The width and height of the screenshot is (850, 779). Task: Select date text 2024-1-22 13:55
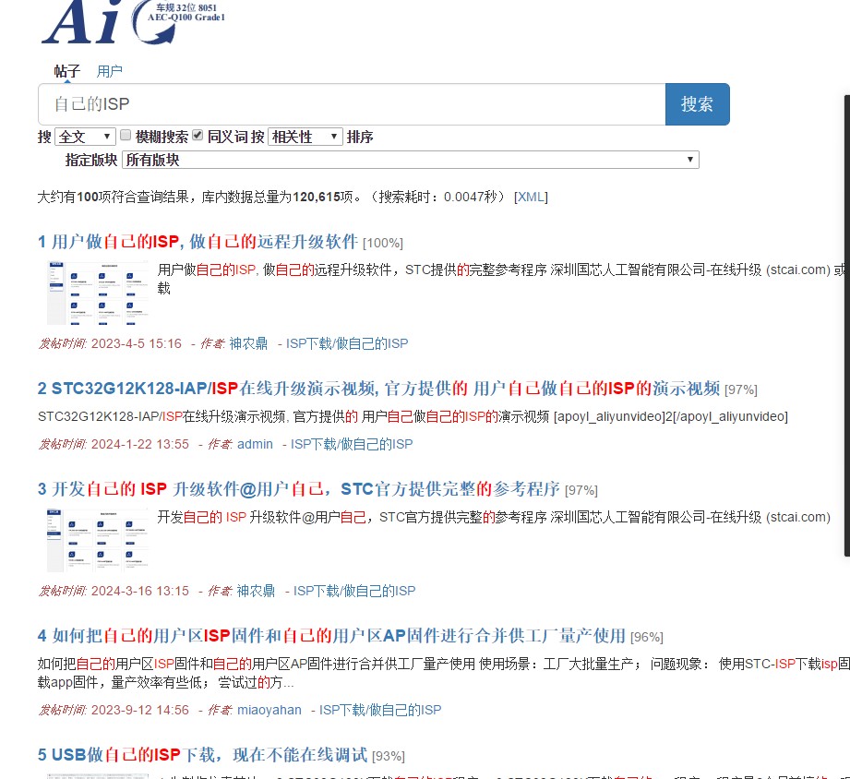(140, 444)
